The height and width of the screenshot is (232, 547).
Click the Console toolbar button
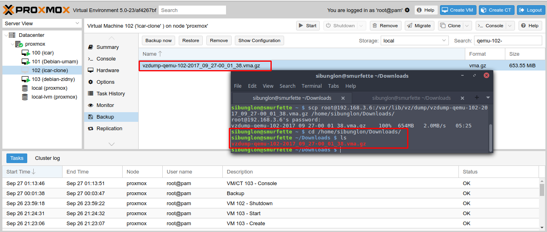491,26
